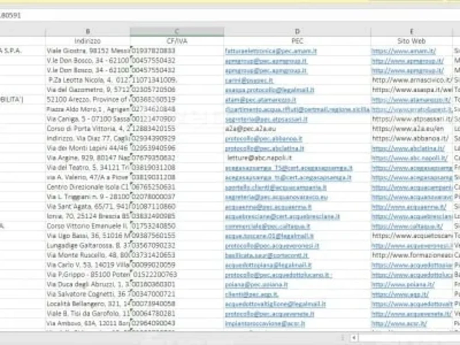Open the acquaenna@pec.acquaenna.it link

click(x=268, y=207)
